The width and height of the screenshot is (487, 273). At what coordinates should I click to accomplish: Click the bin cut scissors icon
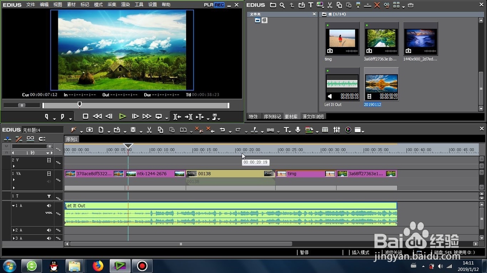tap(330, 5)
